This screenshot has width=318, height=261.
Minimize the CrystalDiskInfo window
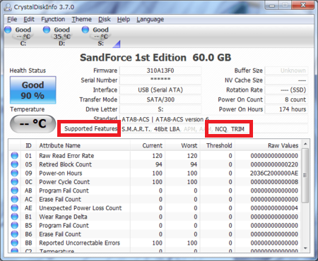(272, 6)
